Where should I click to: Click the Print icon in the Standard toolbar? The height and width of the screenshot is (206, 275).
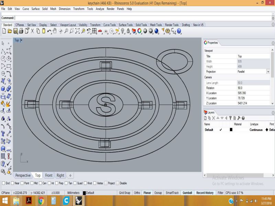tap(21, 31)
